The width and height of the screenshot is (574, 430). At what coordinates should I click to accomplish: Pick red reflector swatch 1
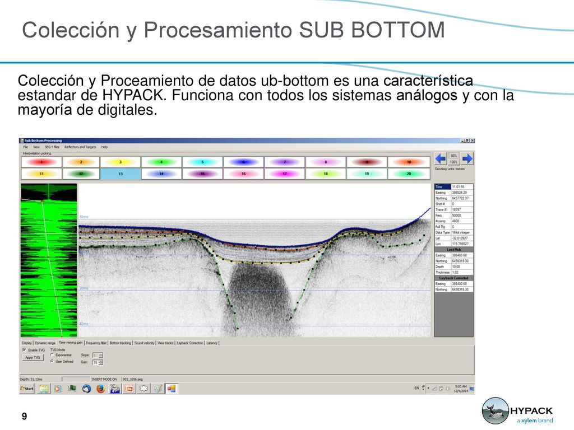41,162
